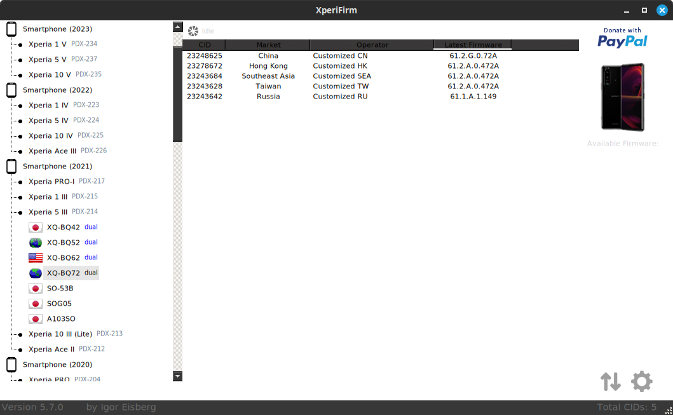Click the PayPal donate logo

pos(622,37)
